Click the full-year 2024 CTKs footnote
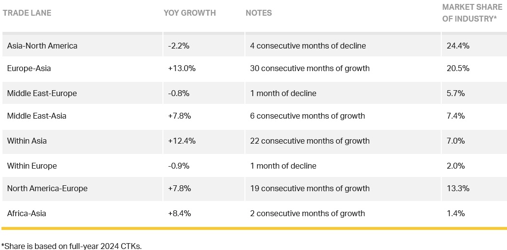Viewport: 507px width, 250px height. click(72, 246)
